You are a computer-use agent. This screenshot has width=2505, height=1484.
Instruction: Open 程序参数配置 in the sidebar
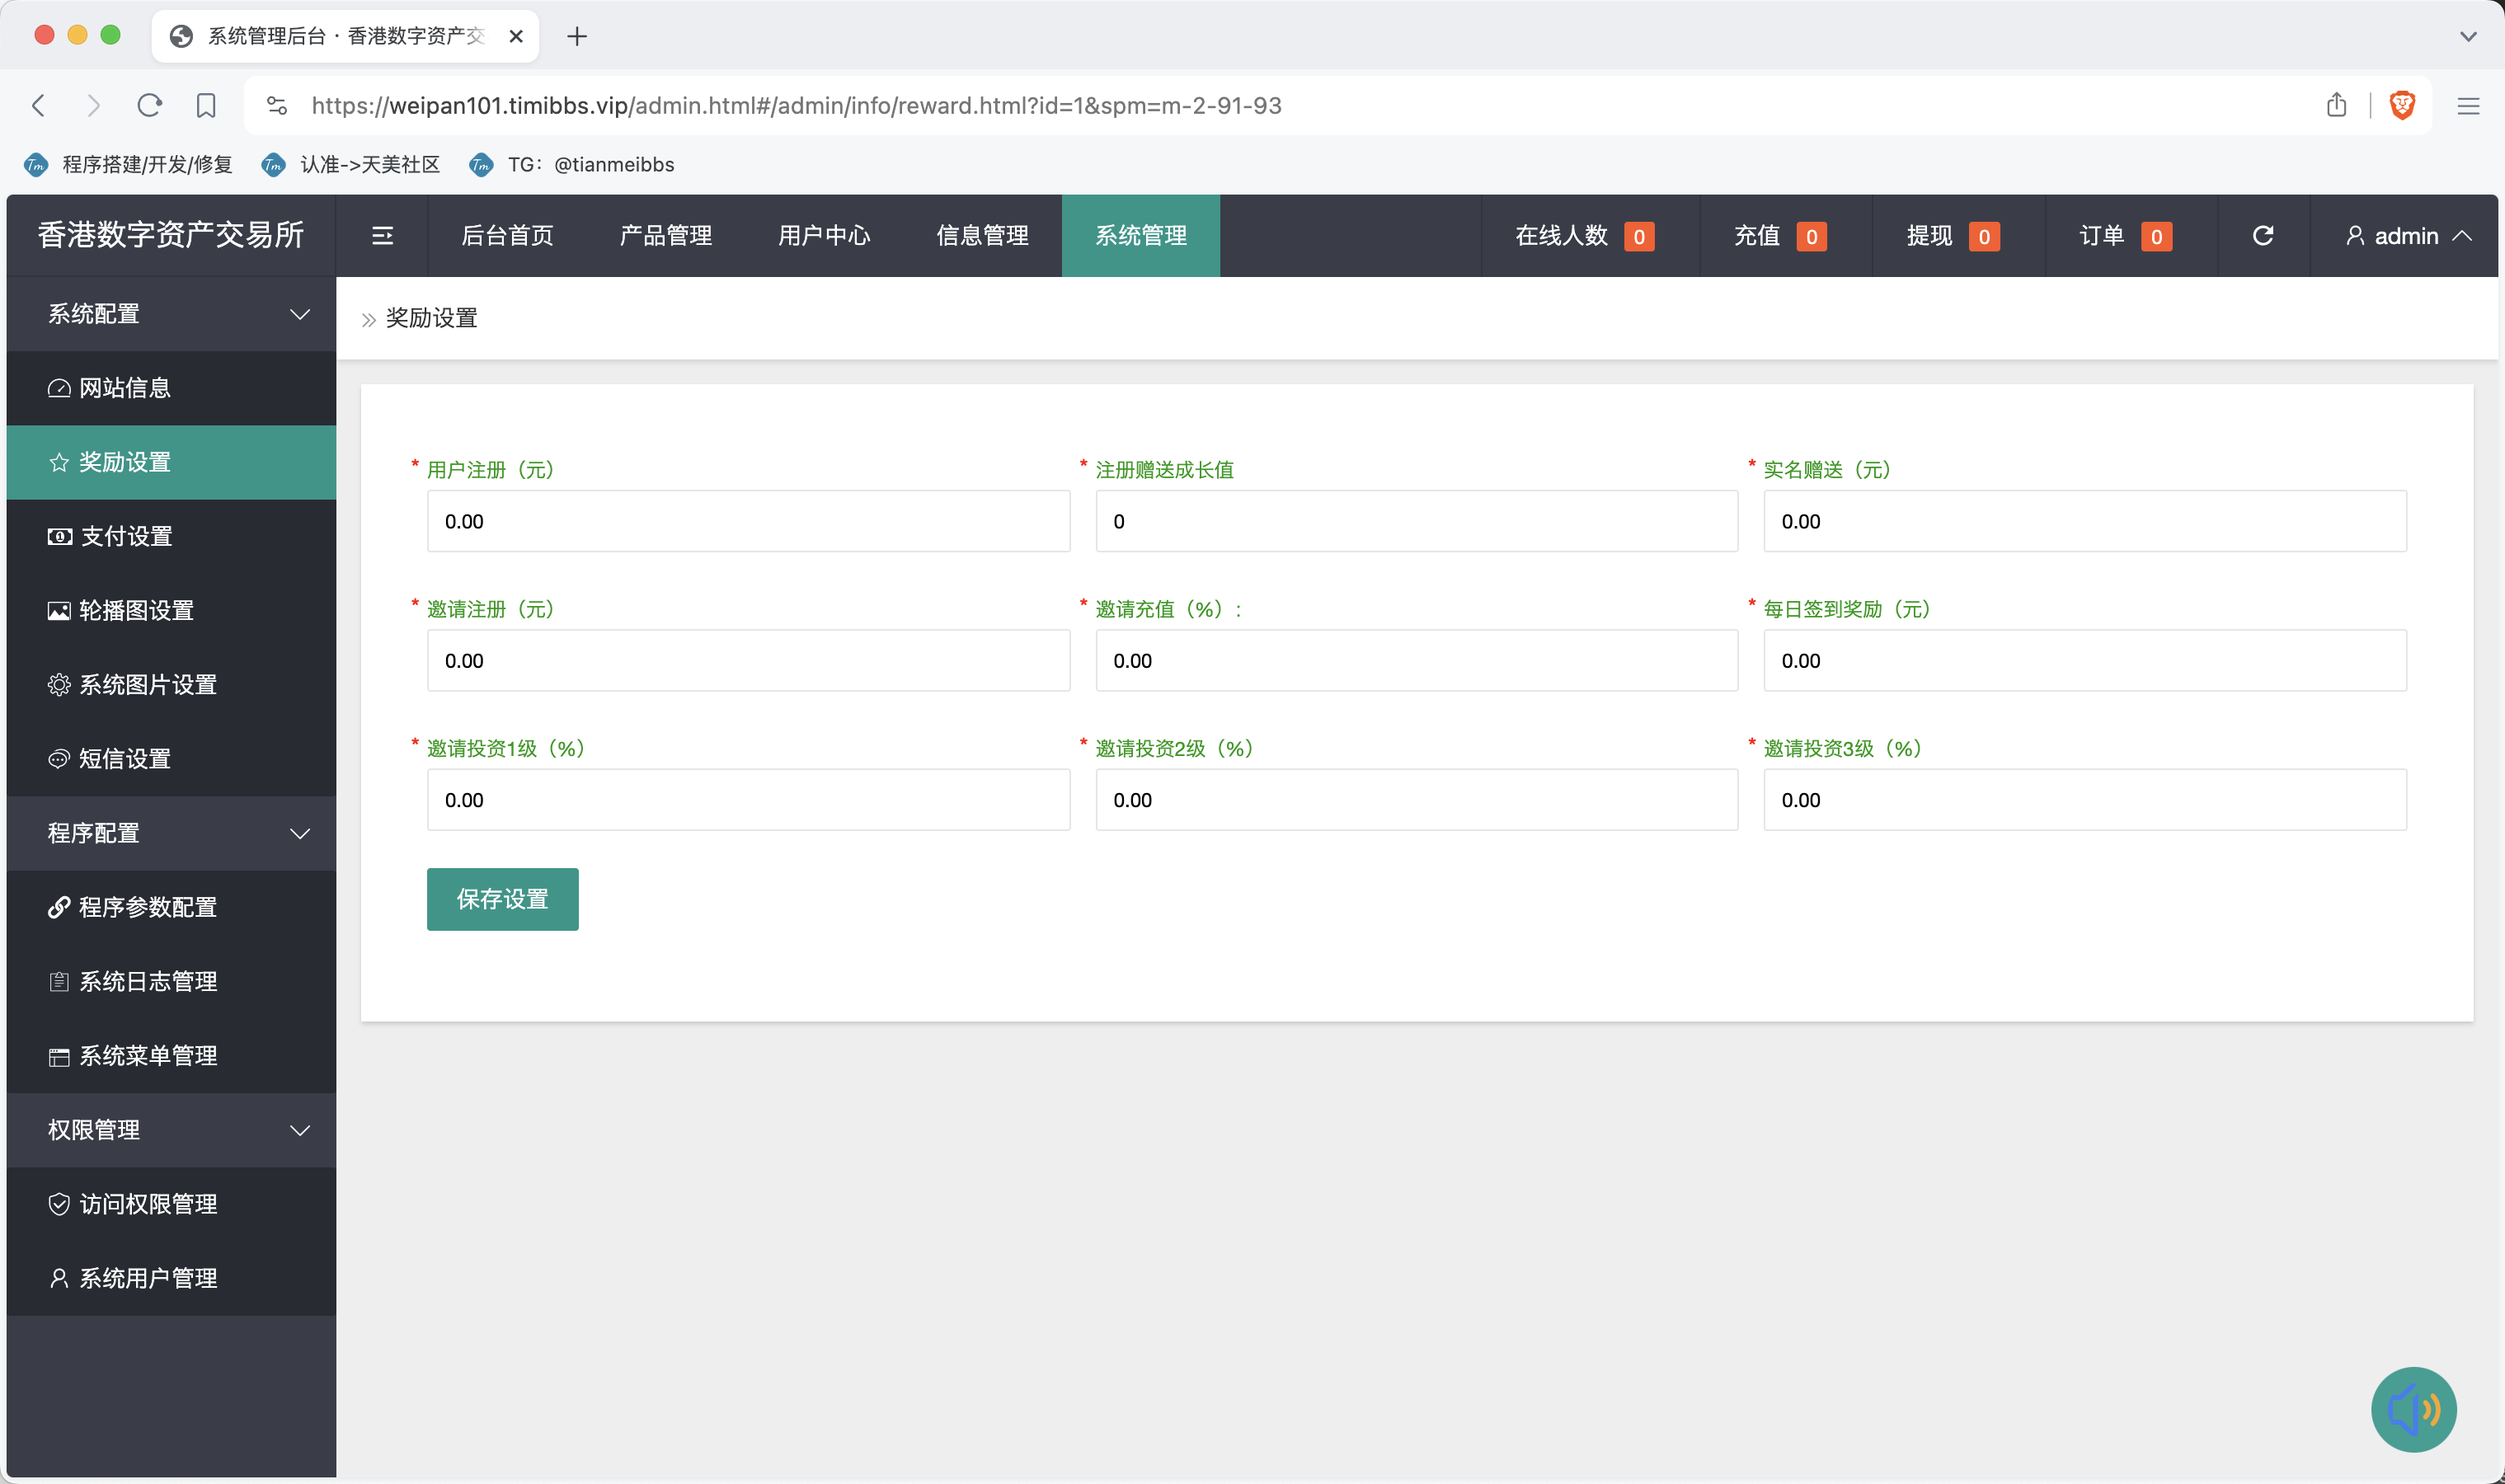tap(171, 907)
